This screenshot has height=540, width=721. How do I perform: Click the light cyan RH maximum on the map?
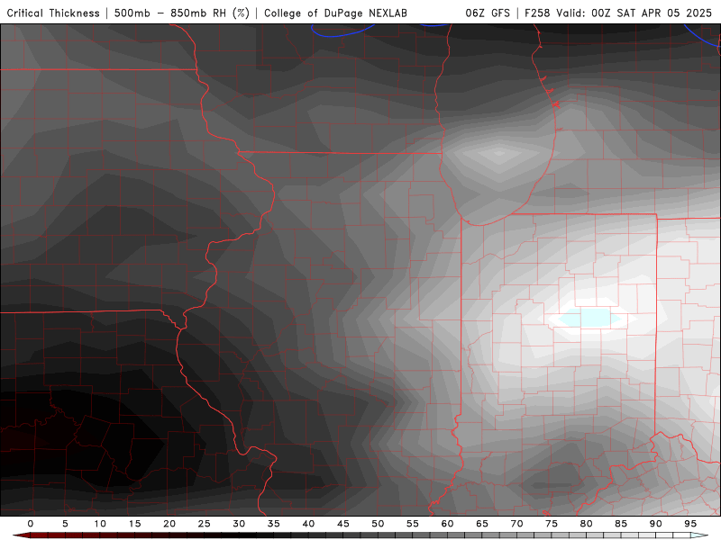coord(592,318)
